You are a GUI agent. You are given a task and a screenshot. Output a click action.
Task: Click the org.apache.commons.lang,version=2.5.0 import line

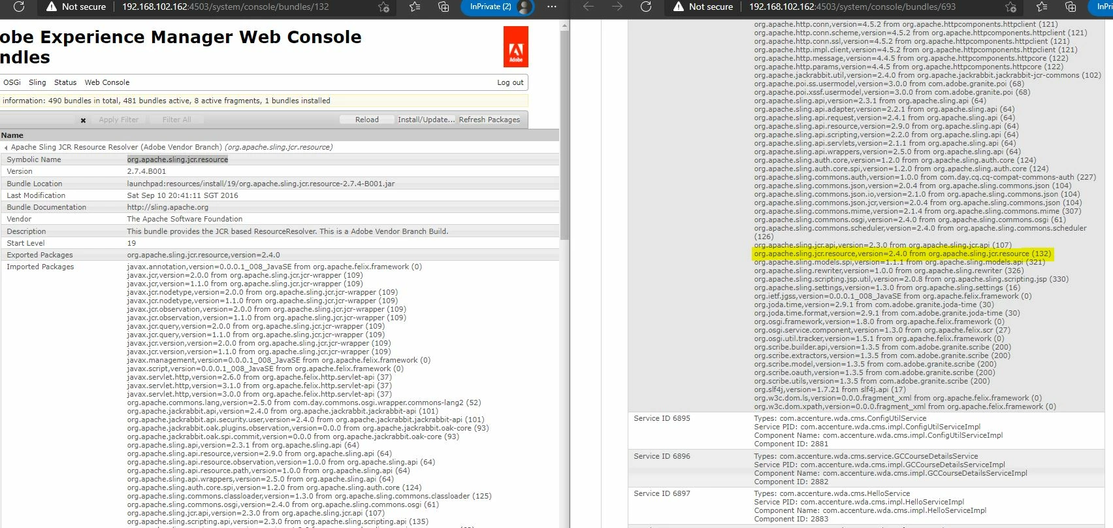[x=304, y=403]
